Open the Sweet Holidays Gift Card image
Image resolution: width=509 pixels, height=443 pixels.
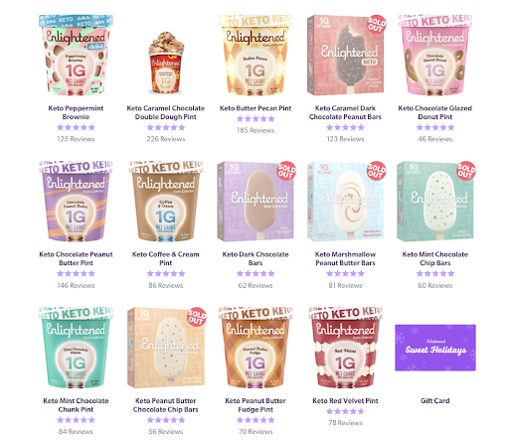pyautogui.click(x=435, y=348)
